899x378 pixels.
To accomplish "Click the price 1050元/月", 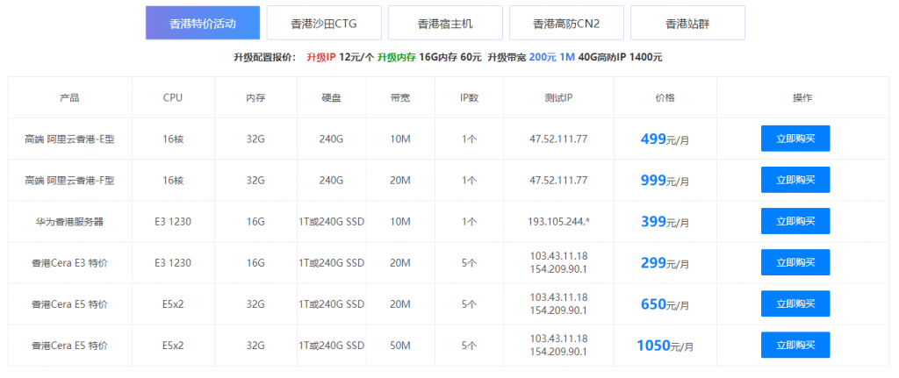I will click(x=665, y=345).
